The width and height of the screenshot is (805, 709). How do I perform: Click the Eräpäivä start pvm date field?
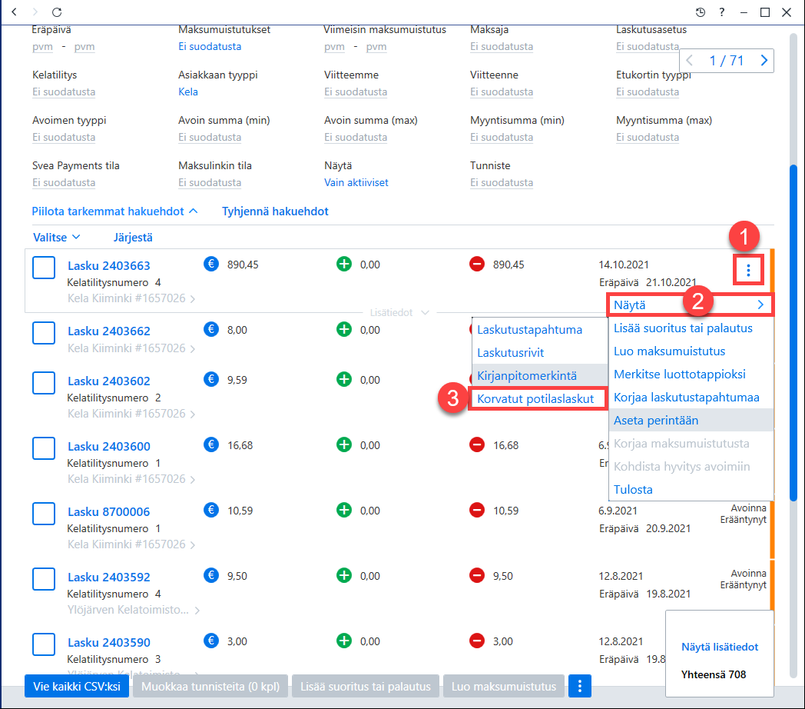pyautogui.click(x=42, y=46)
